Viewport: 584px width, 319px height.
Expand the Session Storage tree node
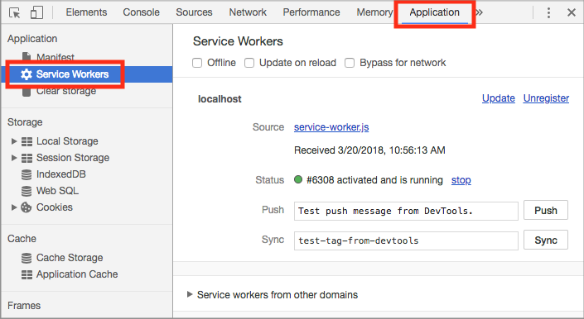pos(14,158)
